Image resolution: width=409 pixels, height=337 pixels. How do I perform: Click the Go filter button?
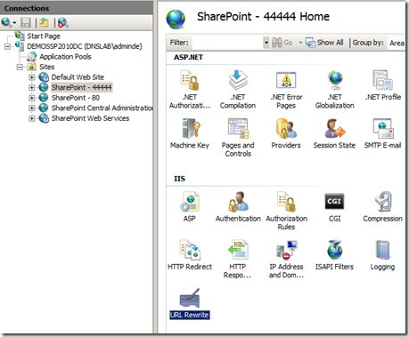point(282,43)
